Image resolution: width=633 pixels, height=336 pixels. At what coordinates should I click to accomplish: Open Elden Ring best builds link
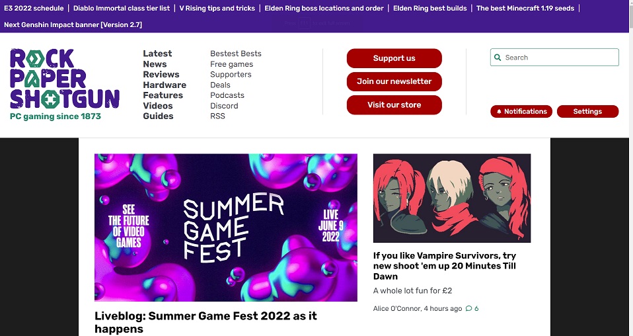(x=429, y=9)
